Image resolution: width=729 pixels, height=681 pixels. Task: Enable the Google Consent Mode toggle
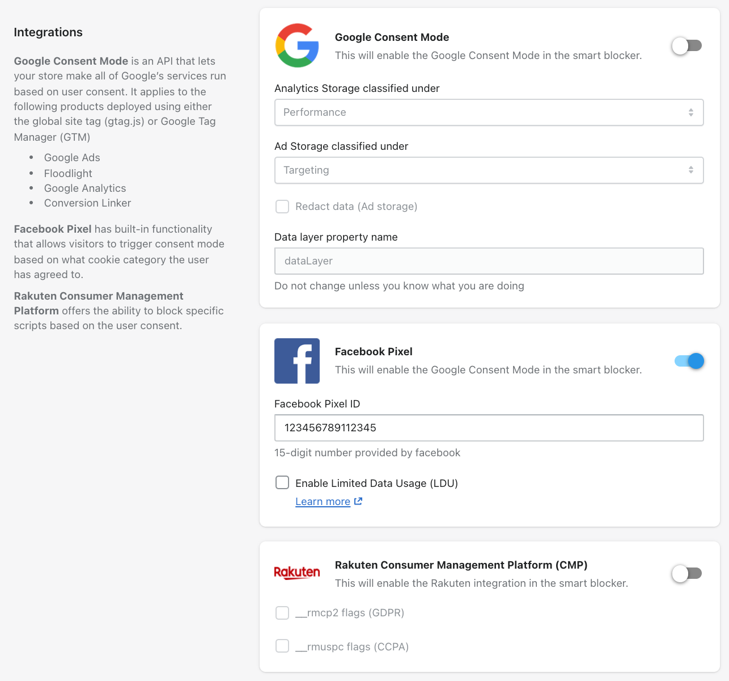click(x=687, y=46)
